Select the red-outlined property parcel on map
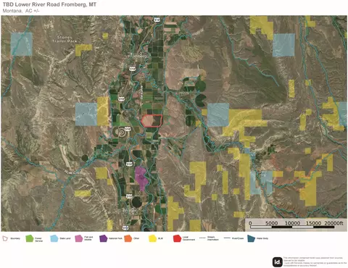The height and width of the screenshot is (268, 348). pos(152,121)
